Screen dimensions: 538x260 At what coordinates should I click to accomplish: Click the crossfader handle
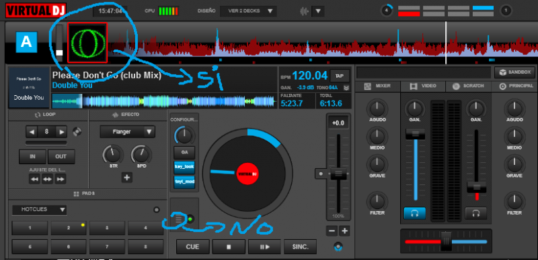click(x=446, y=241)
